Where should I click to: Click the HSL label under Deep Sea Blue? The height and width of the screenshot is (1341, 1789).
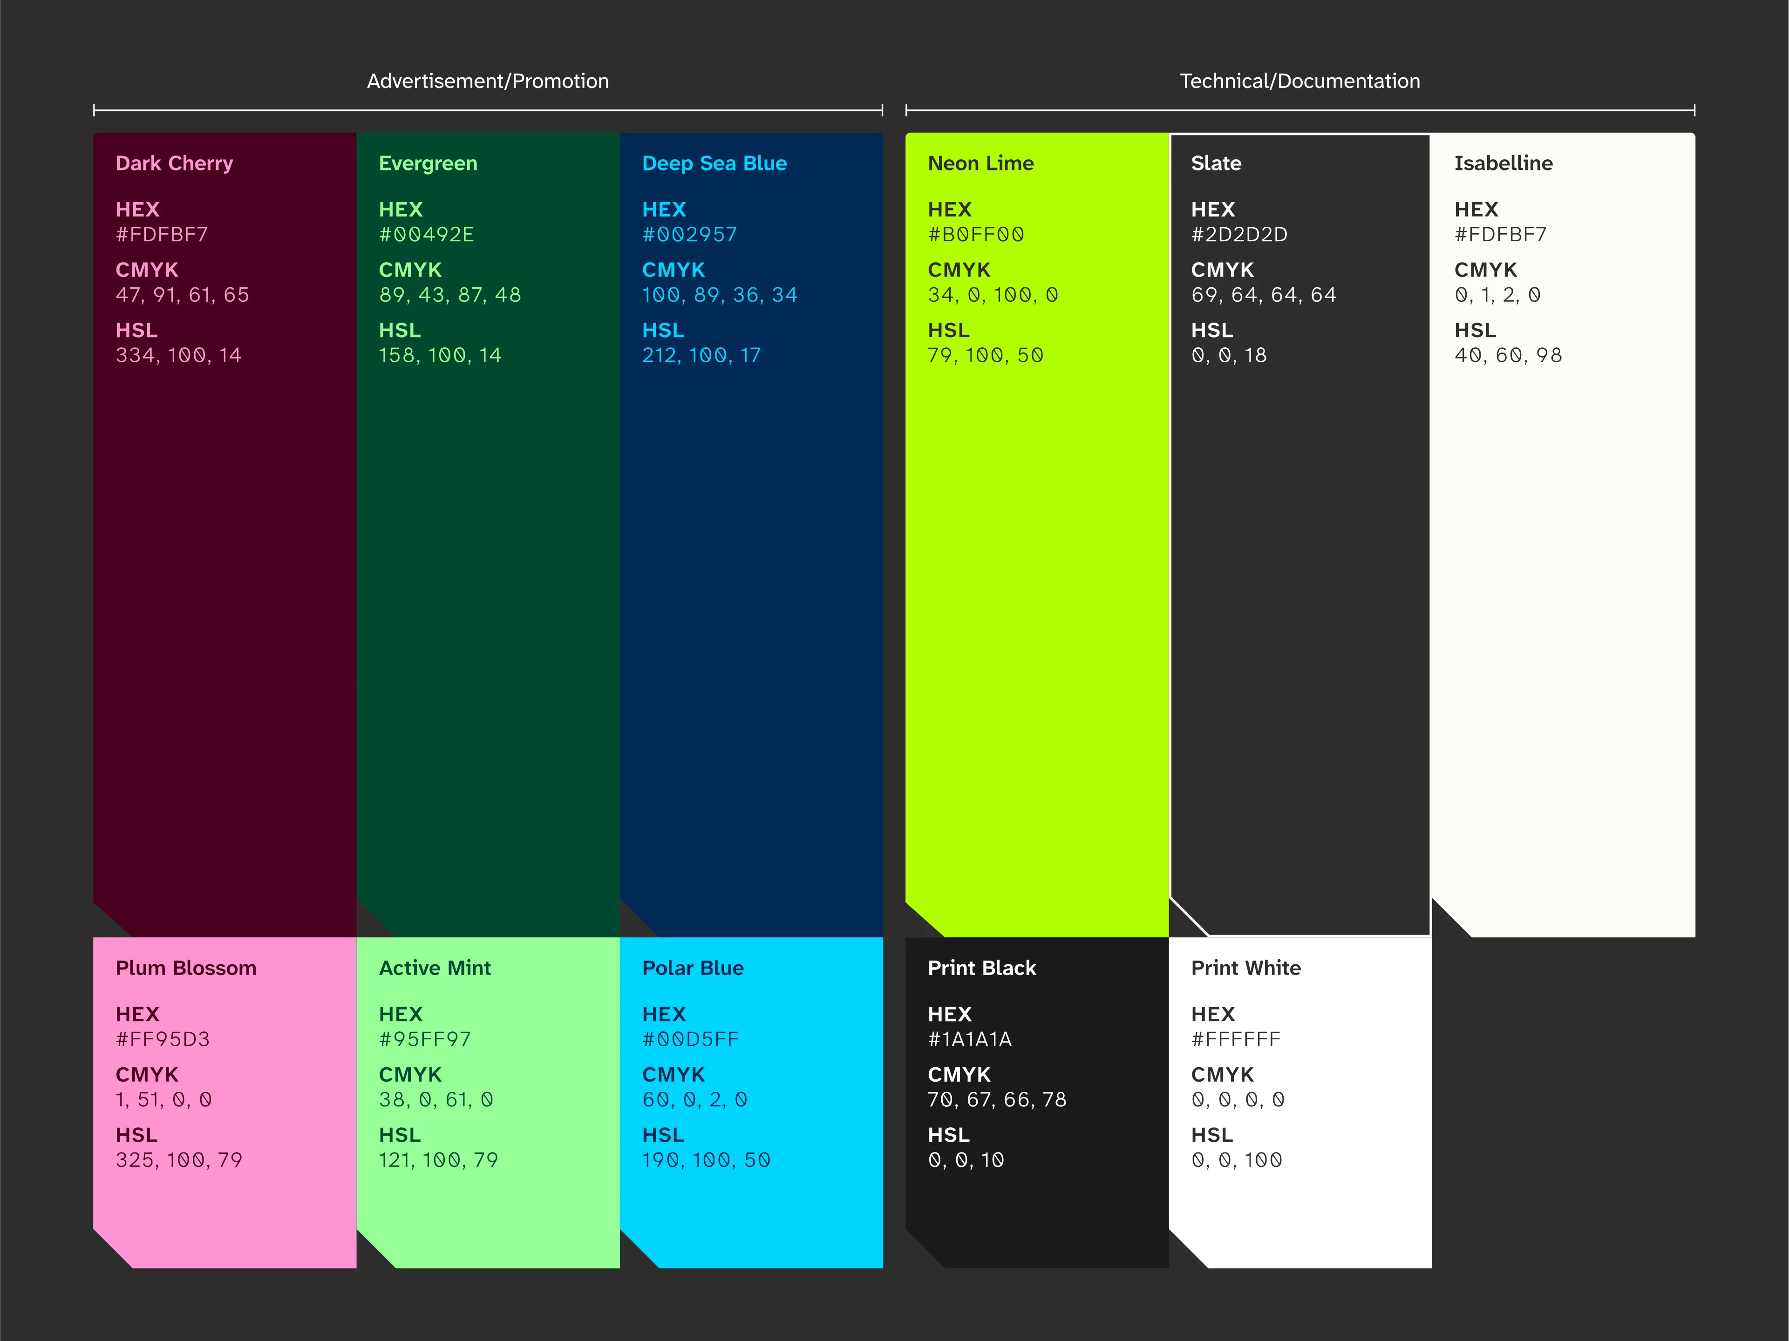point(663,331)
